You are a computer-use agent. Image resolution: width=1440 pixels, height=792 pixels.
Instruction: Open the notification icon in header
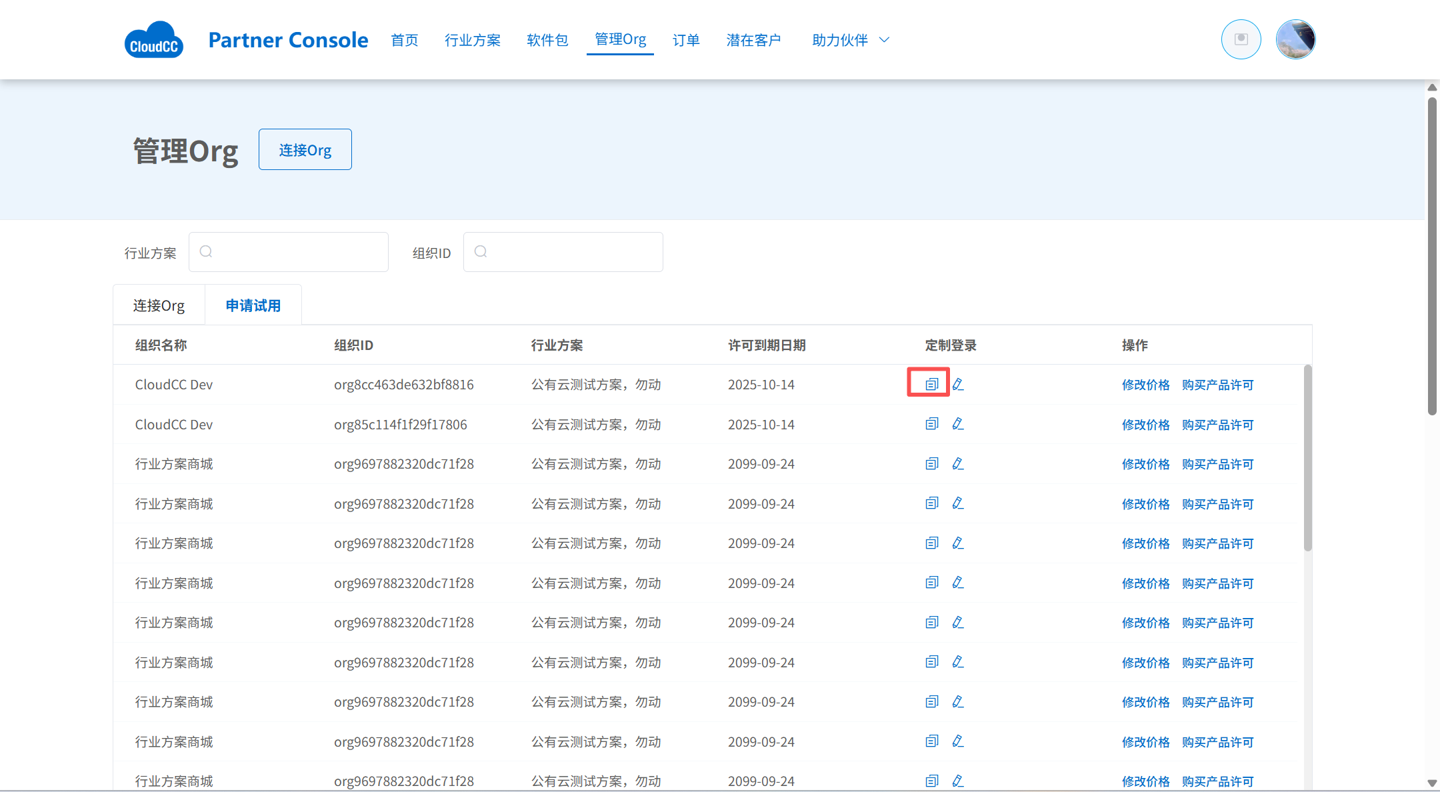coord(1241,39)
